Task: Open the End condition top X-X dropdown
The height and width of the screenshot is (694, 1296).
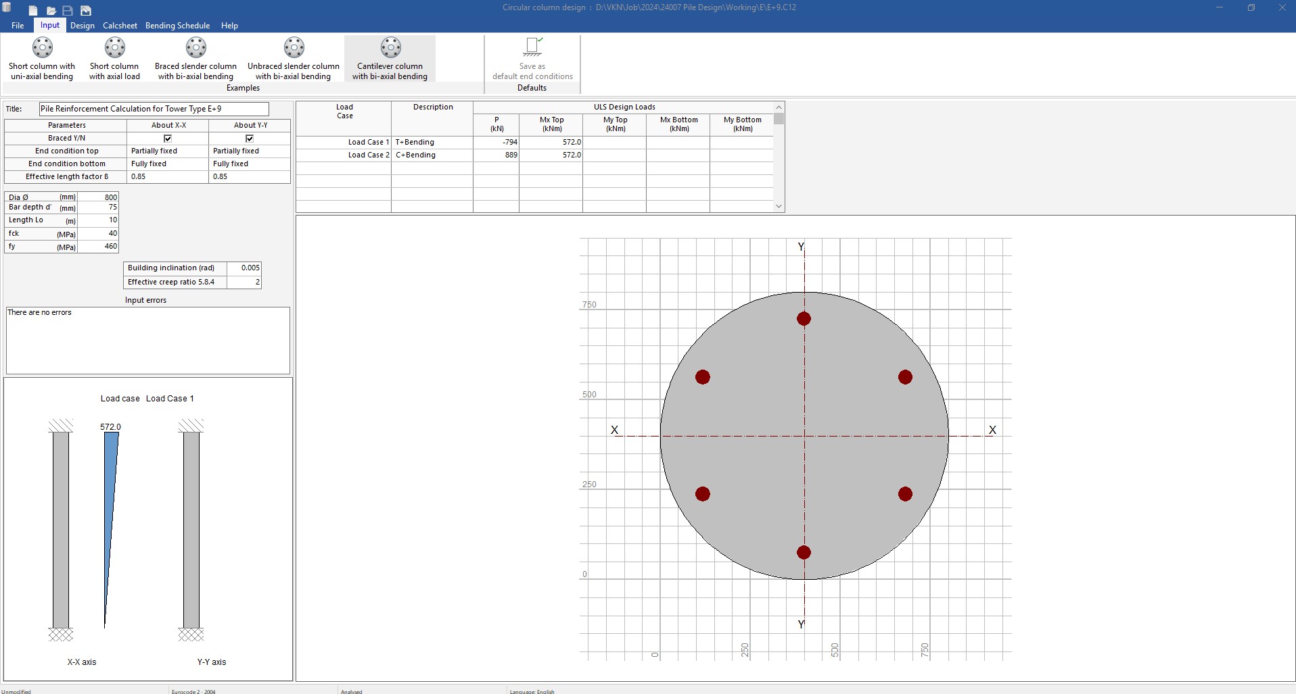Action: (x=168, y=151)
